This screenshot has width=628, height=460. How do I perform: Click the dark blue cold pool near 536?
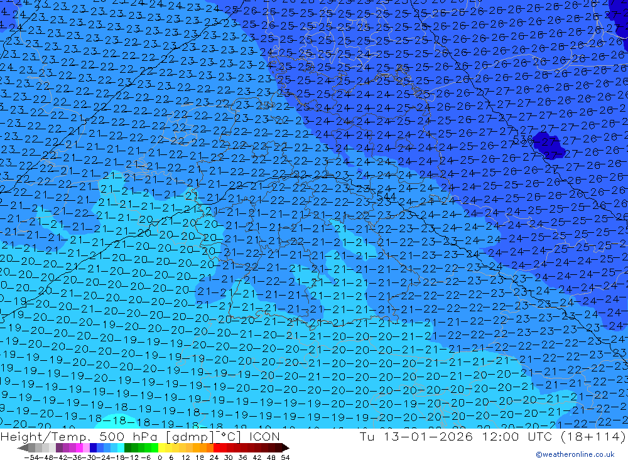click(548, 145)
